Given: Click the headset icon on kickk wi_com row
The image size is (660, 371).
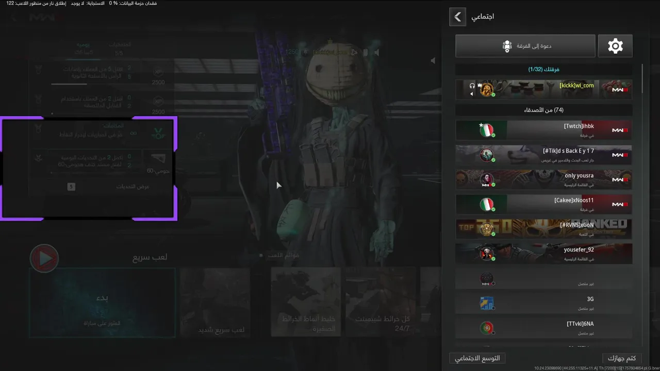Looking at the screenshot, I should click(472, 86).
